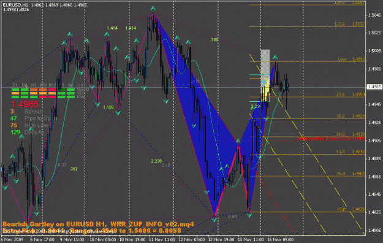Click the 1.5025 price axis label
The width and height of the screenshot is (383, 243).
point(374,33)
